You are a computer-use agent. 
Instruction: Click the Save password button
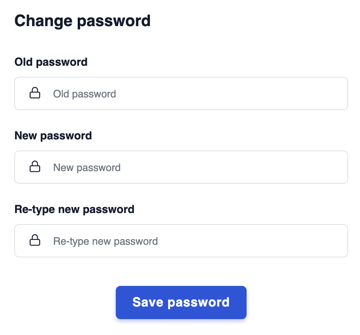coord(181,302)
